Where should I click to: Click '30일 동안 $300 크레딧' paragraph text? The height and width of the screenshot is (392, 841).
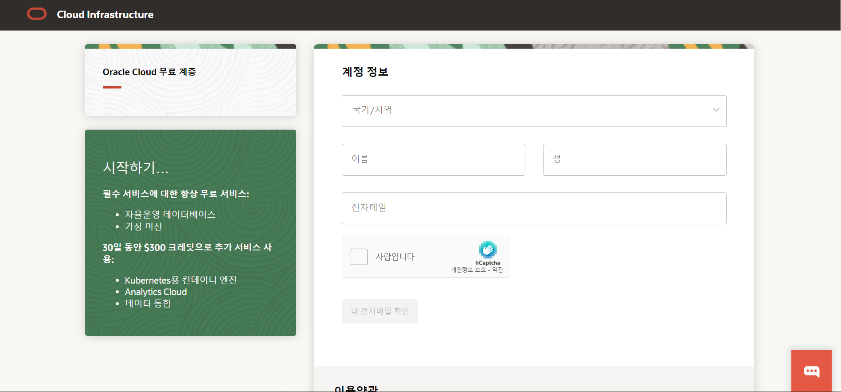tap(187, 253)
